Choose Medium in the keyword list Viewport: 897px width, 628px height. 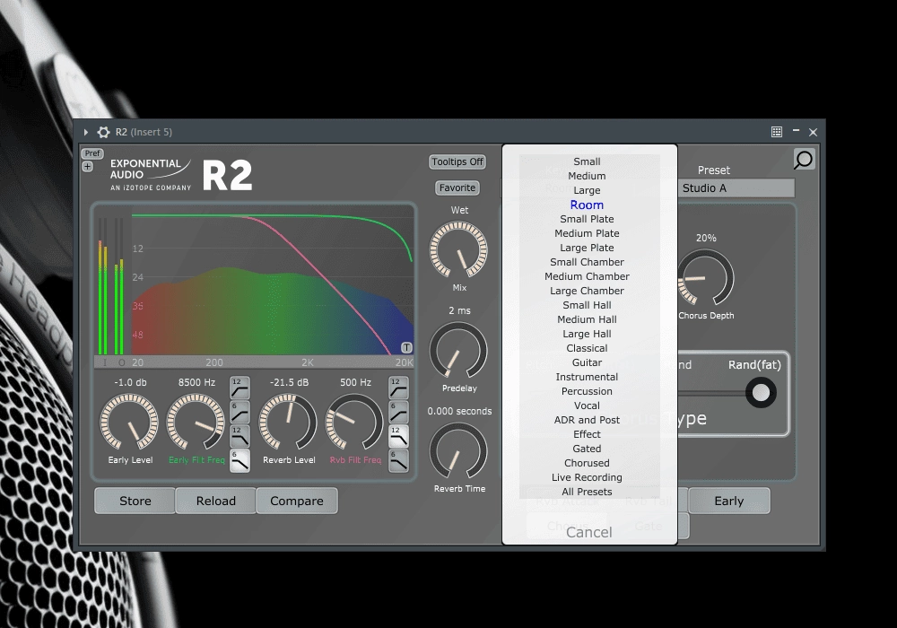tap(587, 176)
